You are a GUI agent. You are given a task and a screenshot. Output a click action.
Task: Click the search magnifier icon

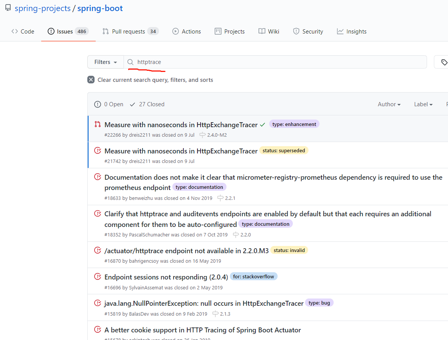[x=130, y=62]
